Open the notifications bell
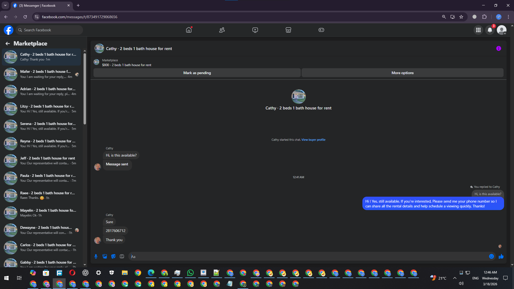Image resolution: width=514 pixels, height=289 pixels. click(490, 30)
